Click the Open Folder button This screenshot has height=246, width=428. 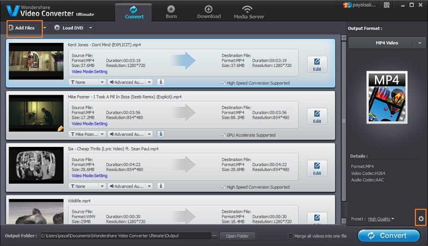coord(237,236)
